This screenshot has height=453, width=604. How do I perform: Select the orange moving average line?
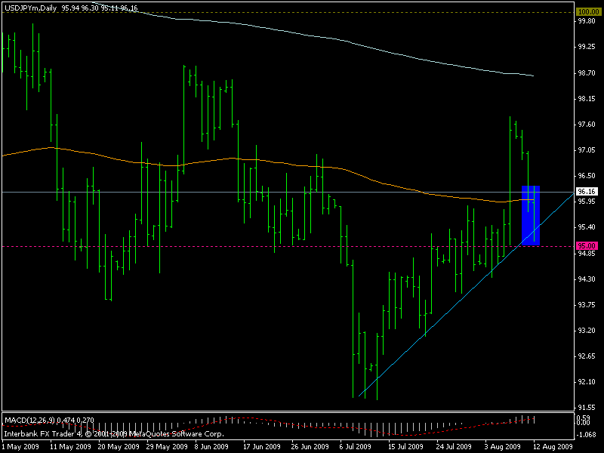(x=226, y=159)
